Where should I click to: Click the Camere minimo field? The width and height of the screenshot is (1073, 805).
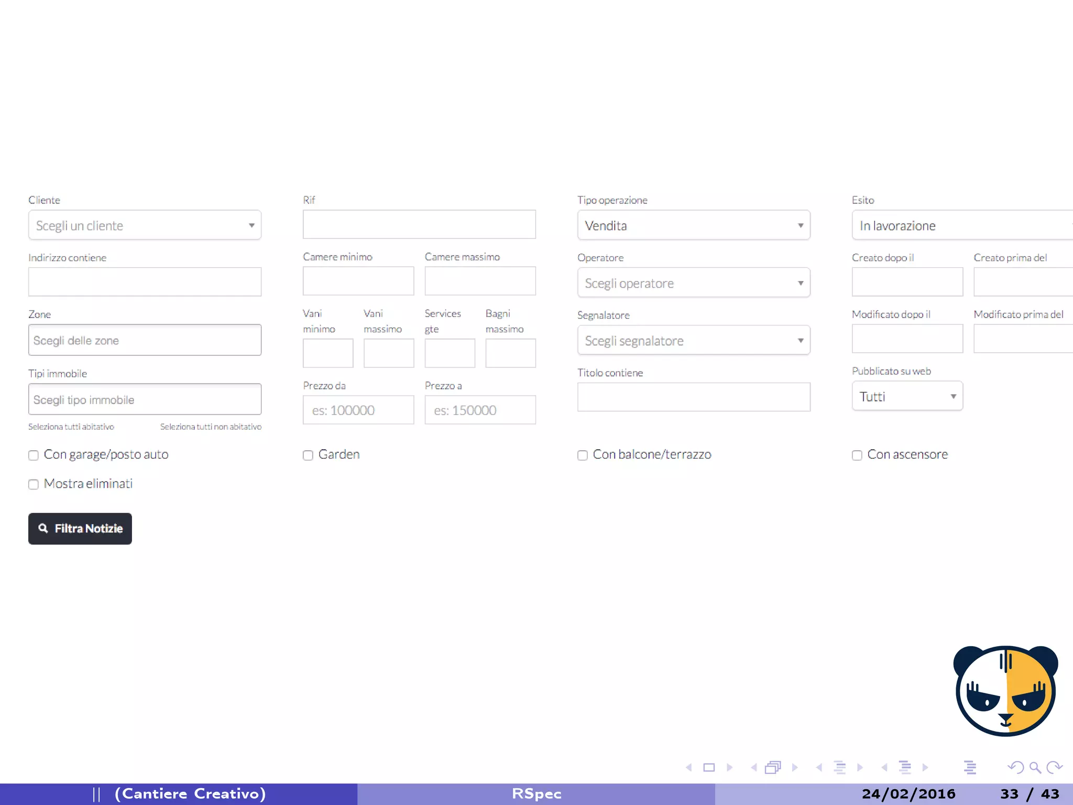click(x=358, y=281)
